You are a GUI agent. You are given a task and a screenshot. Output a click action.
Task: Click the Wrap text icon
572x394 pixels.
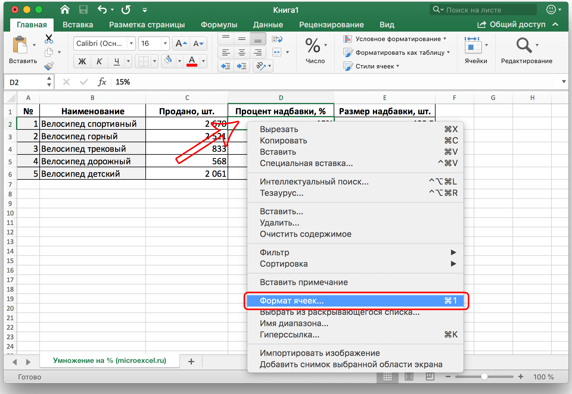(x=277, y=39)
